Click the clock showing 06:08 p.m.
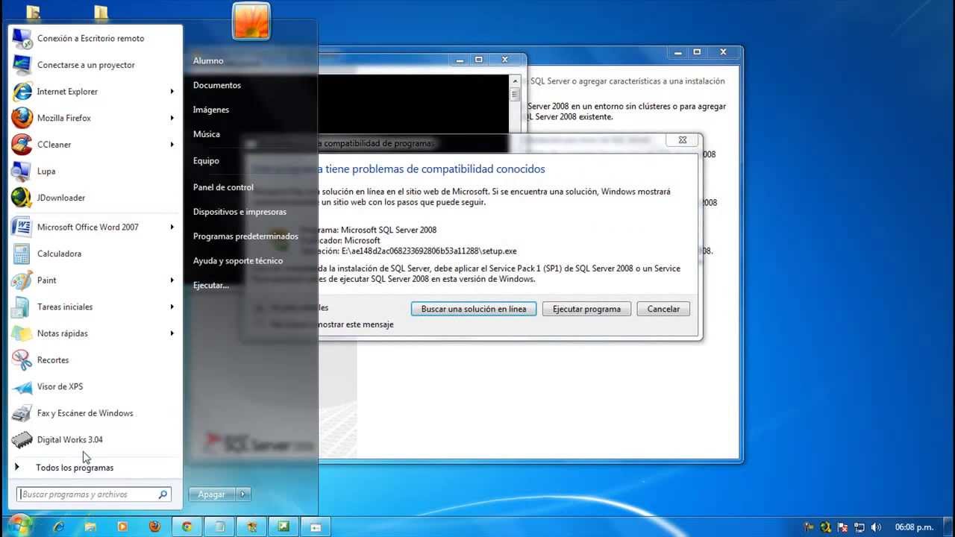 (x=914, y=527)
